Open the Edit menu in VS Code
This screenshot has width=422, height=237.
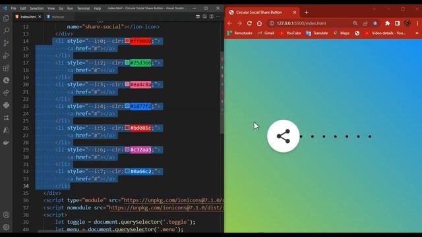tap(23, 9)
